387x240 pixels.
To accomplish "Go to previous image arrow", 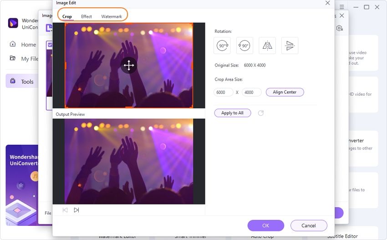I will pos(65,210).
